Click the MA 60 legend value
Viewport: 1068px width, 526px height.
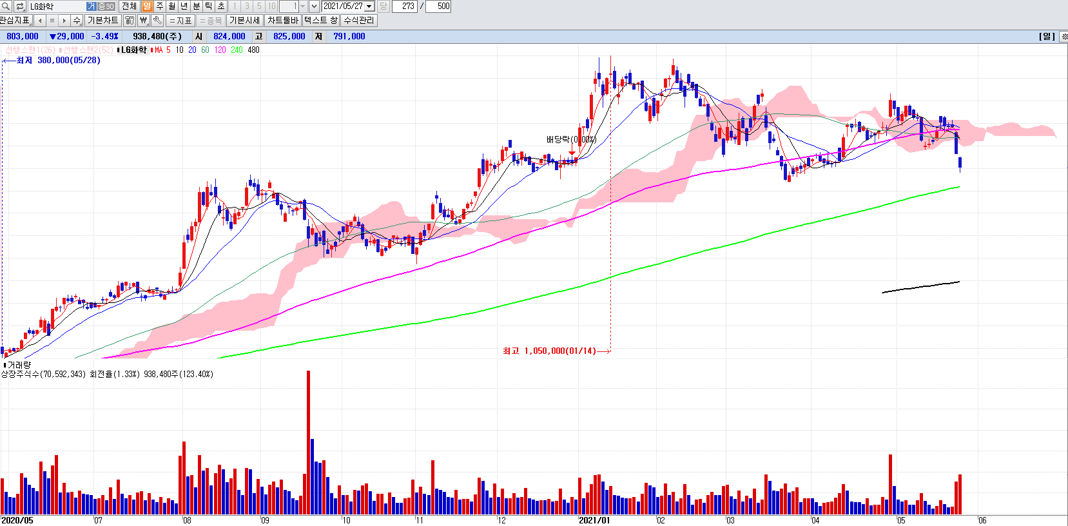click(205, 50)
